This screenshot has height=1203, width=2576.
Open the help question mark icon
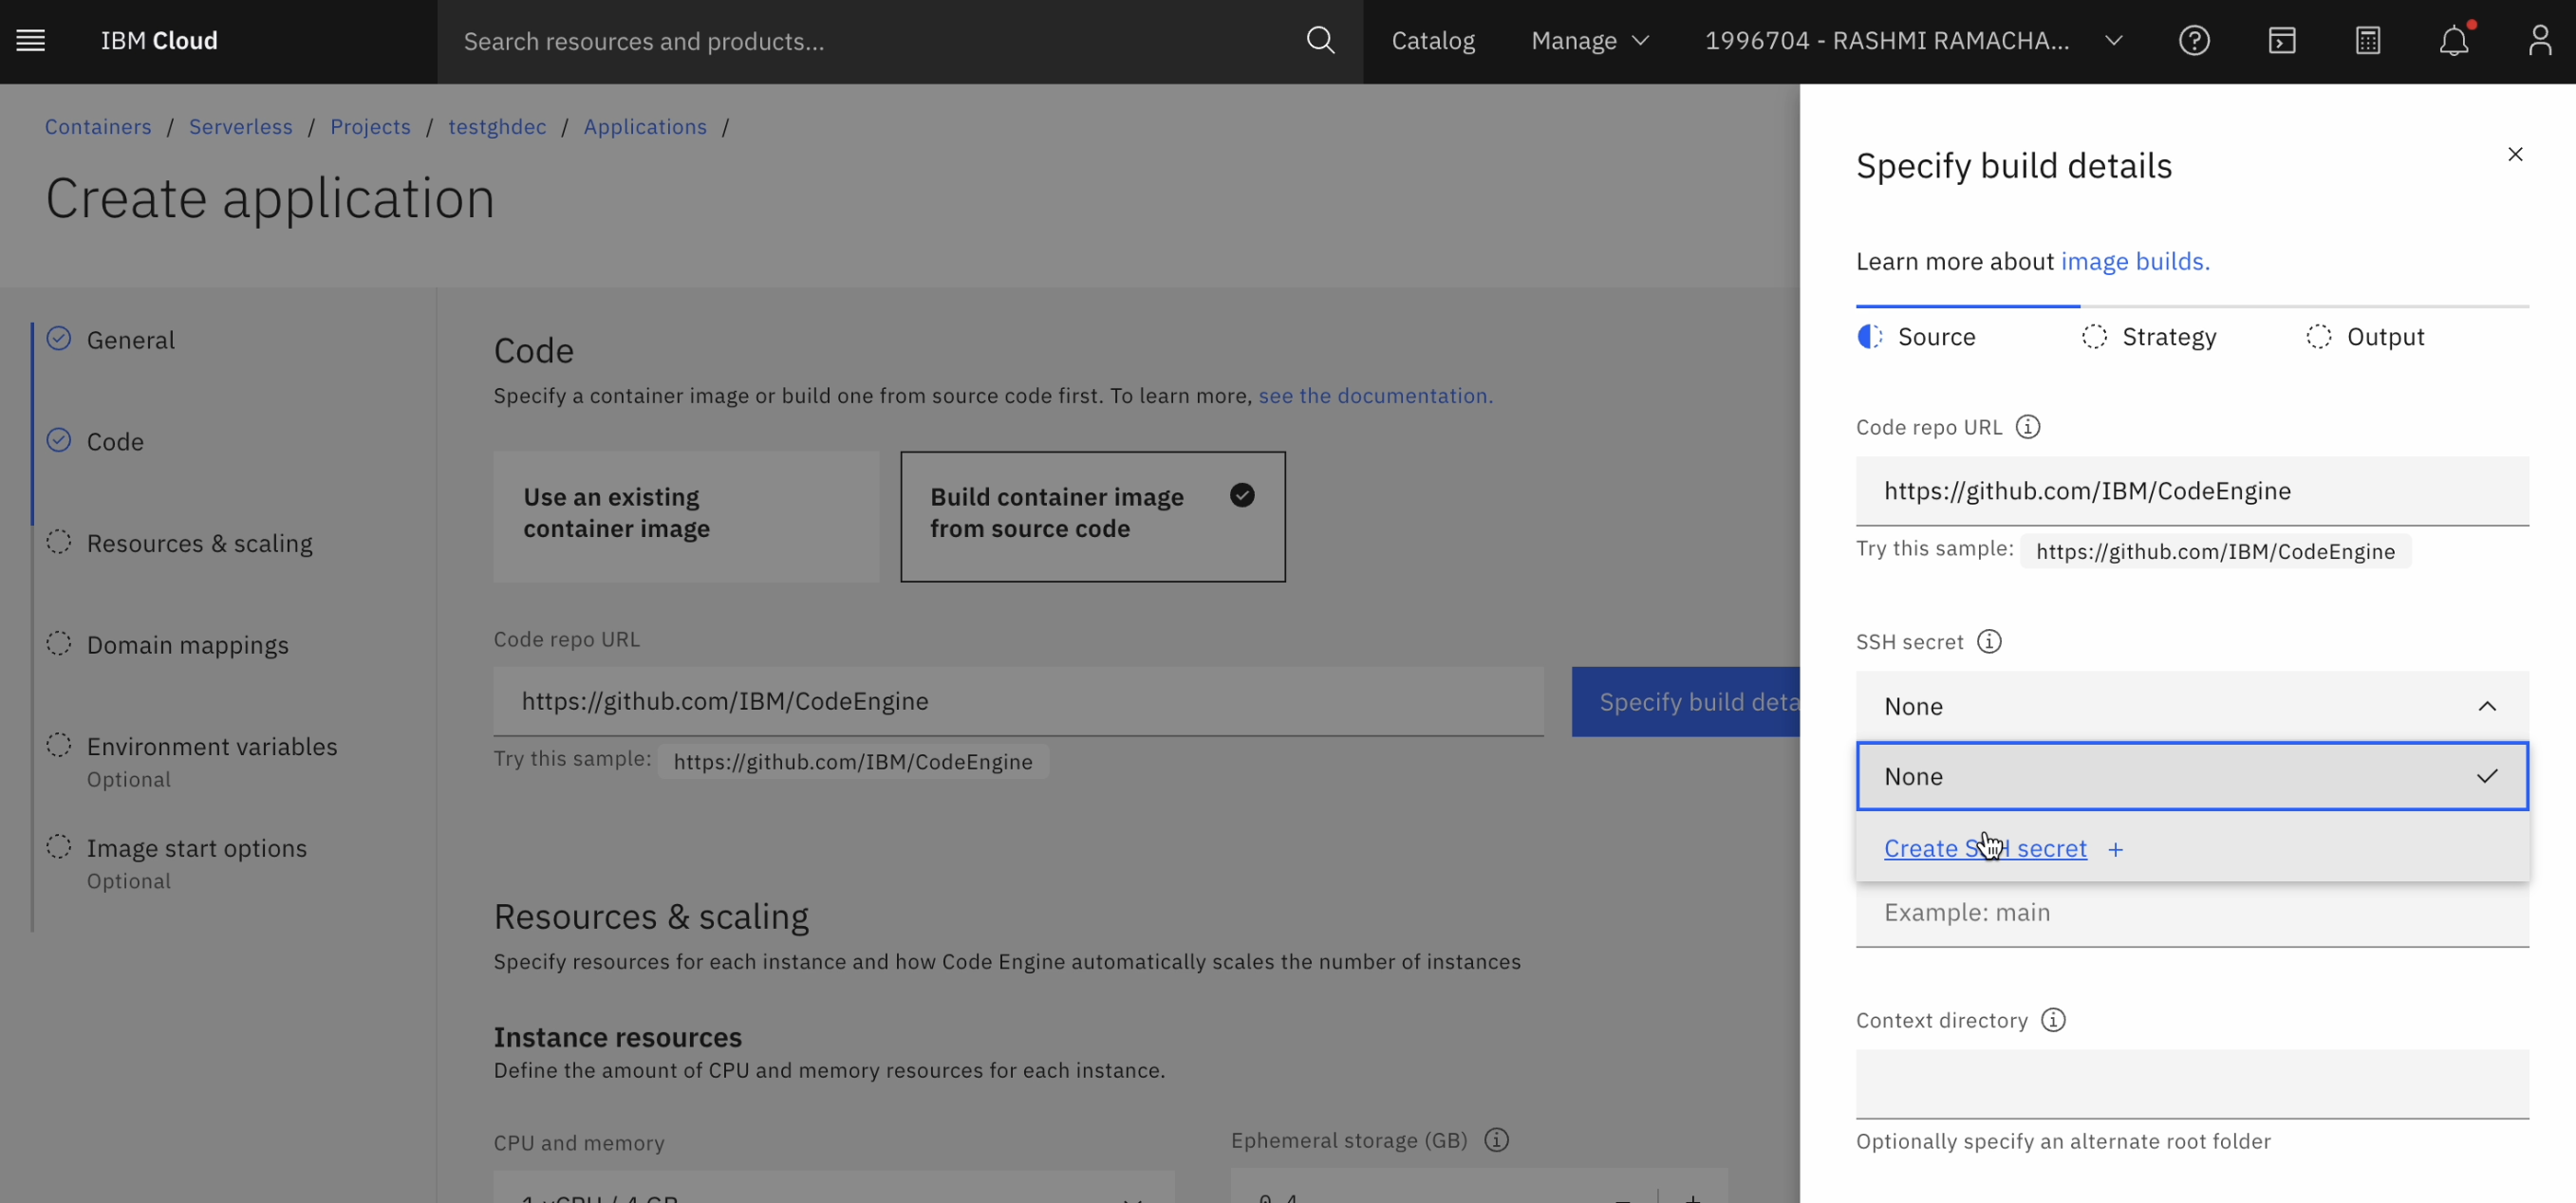point(2194,41)
